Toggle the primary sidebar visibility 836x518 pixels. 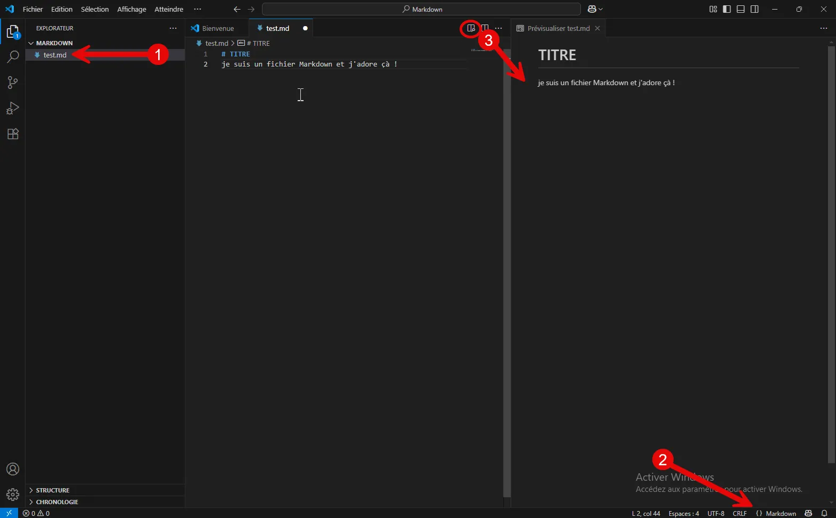[727, 9]
